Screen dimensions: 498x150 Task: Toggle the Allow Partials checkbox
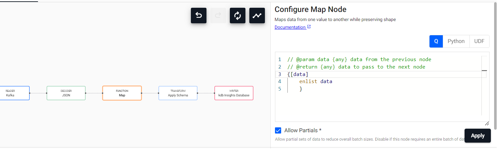(278, 131)
